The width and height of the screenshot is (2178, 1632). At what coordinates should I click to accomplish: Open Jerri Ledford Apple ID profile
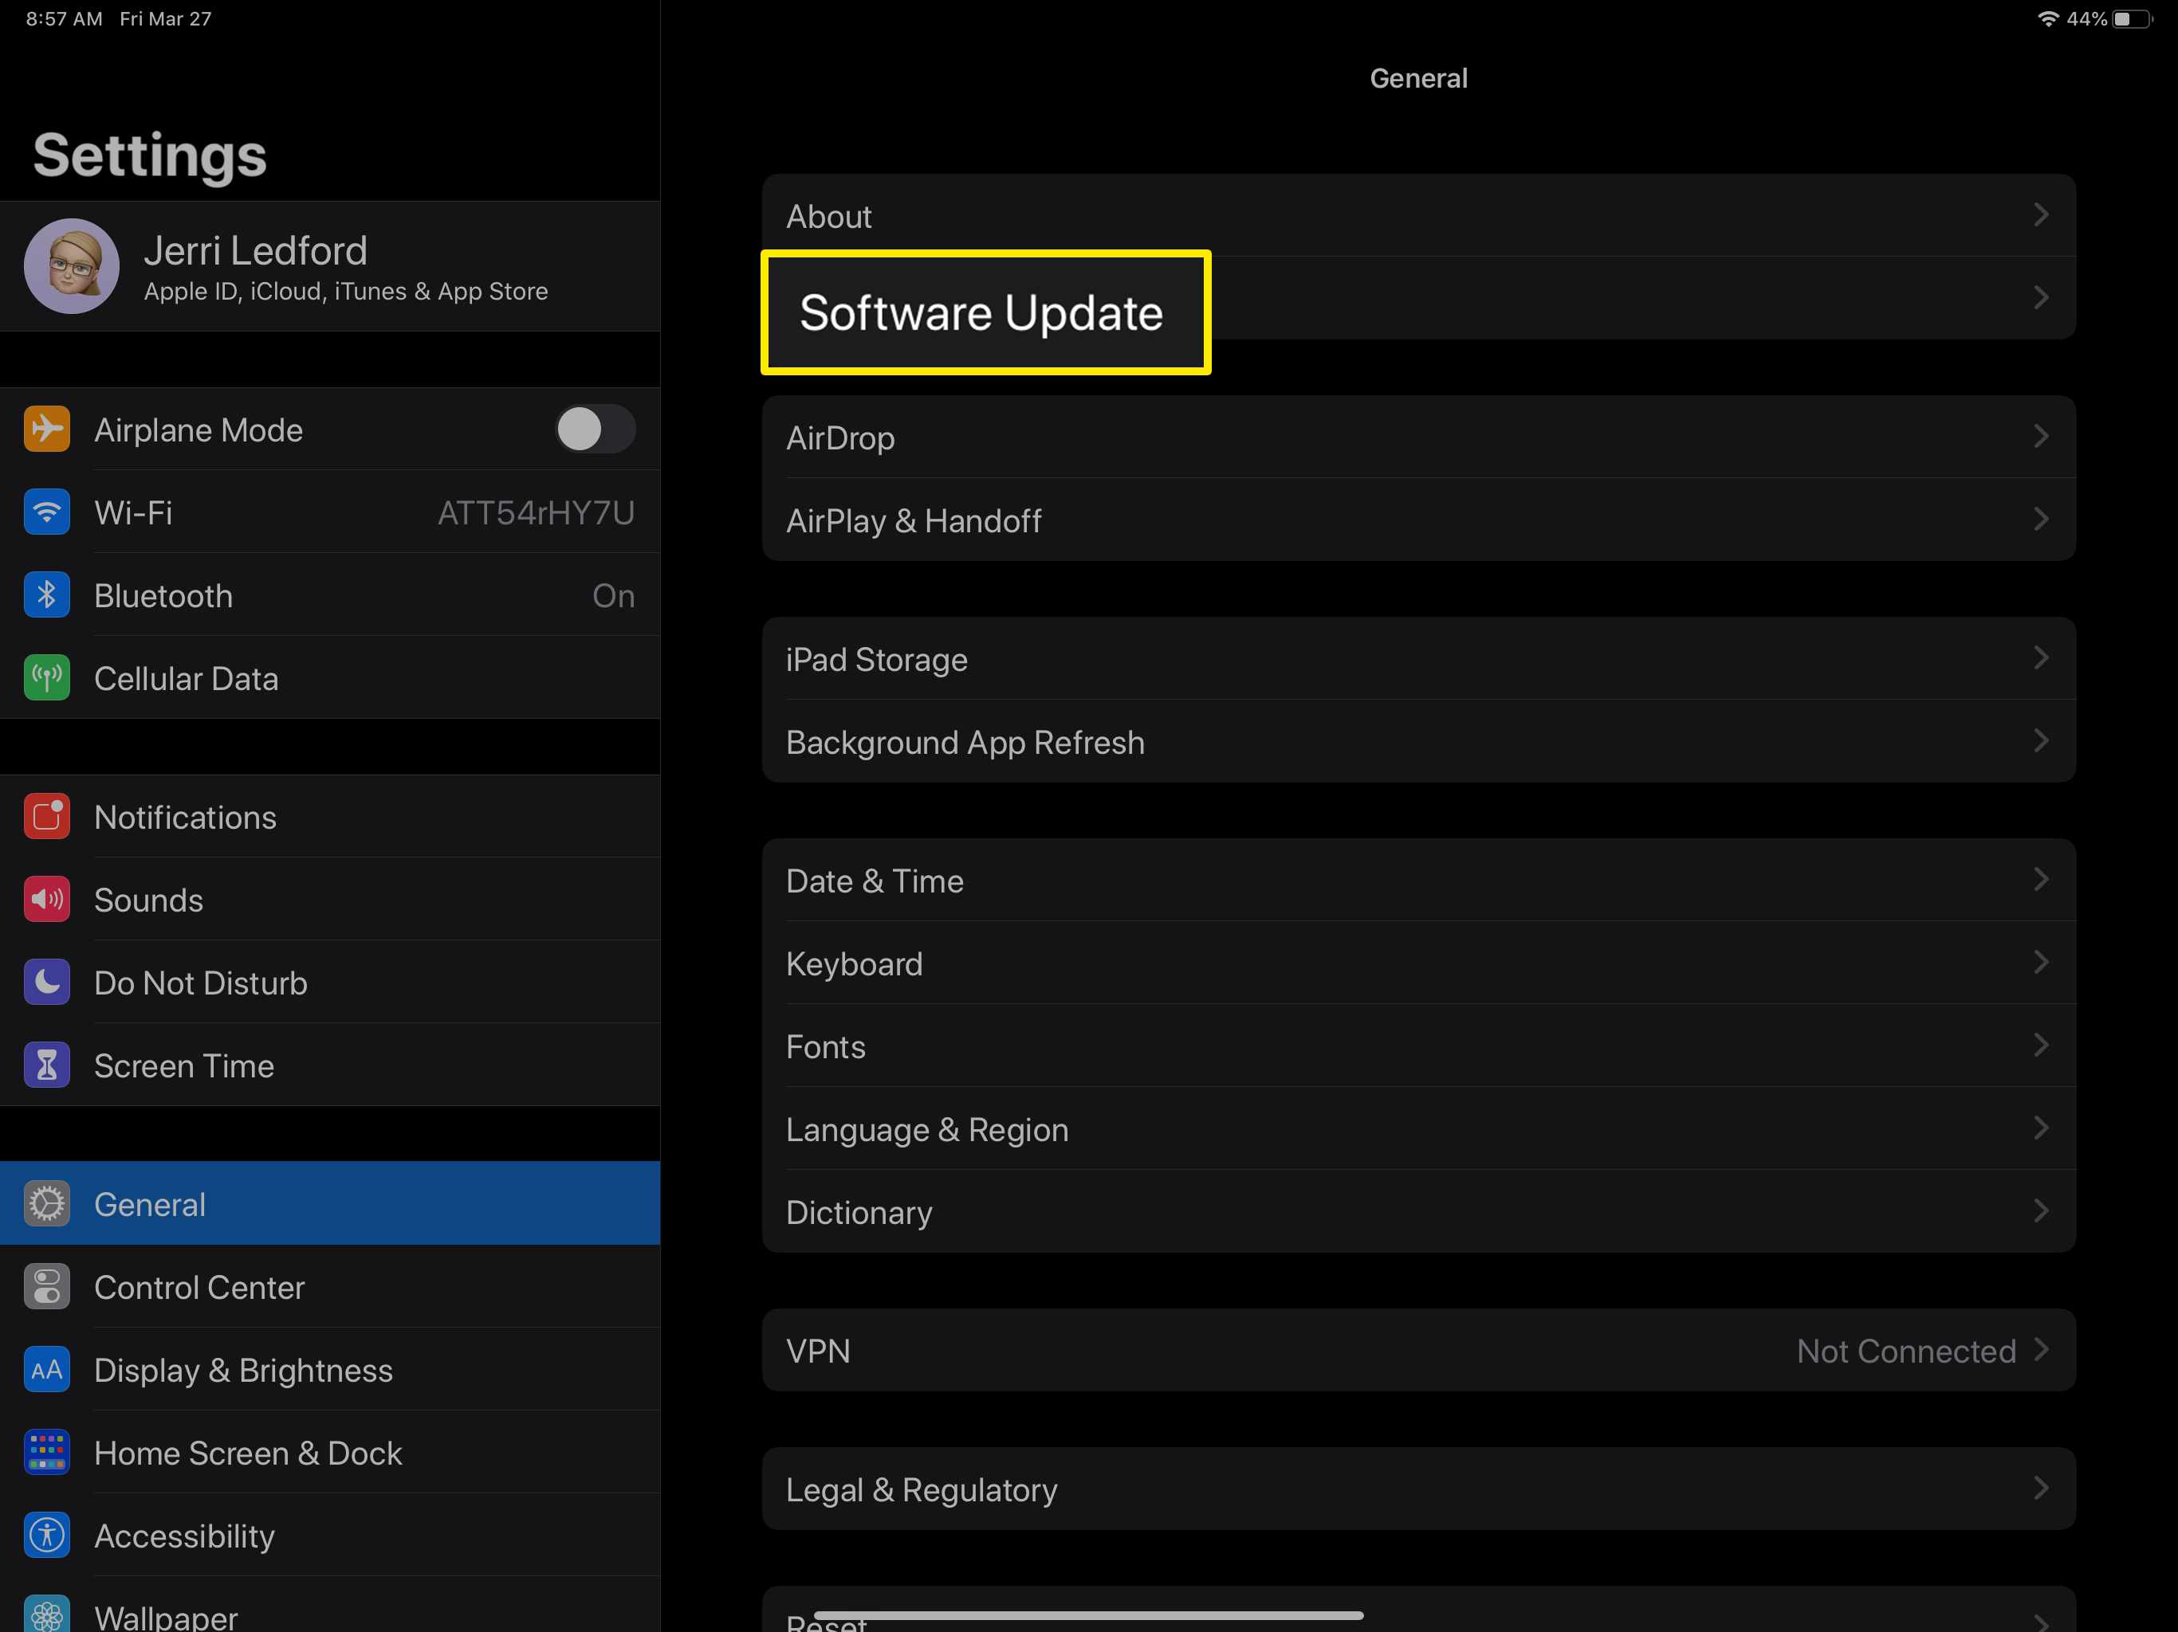point(330,267)
